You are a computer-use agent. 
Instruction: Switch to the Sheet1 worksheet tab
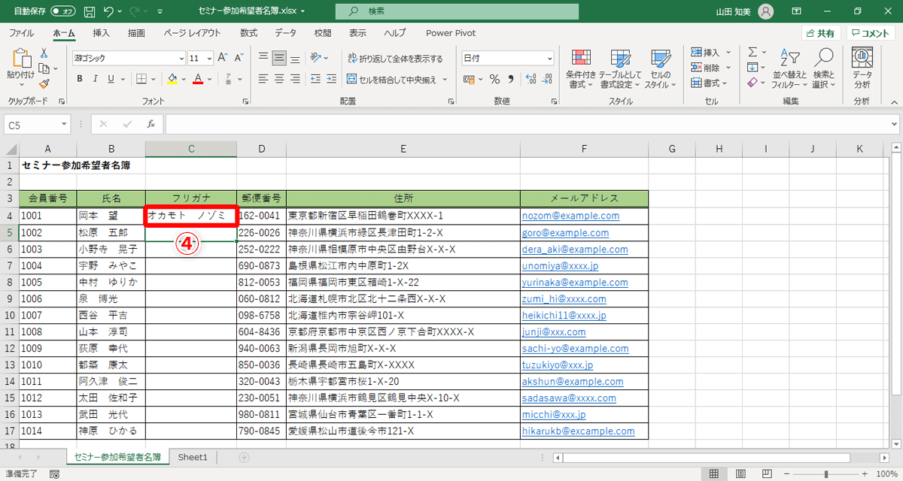click(192, 456)
